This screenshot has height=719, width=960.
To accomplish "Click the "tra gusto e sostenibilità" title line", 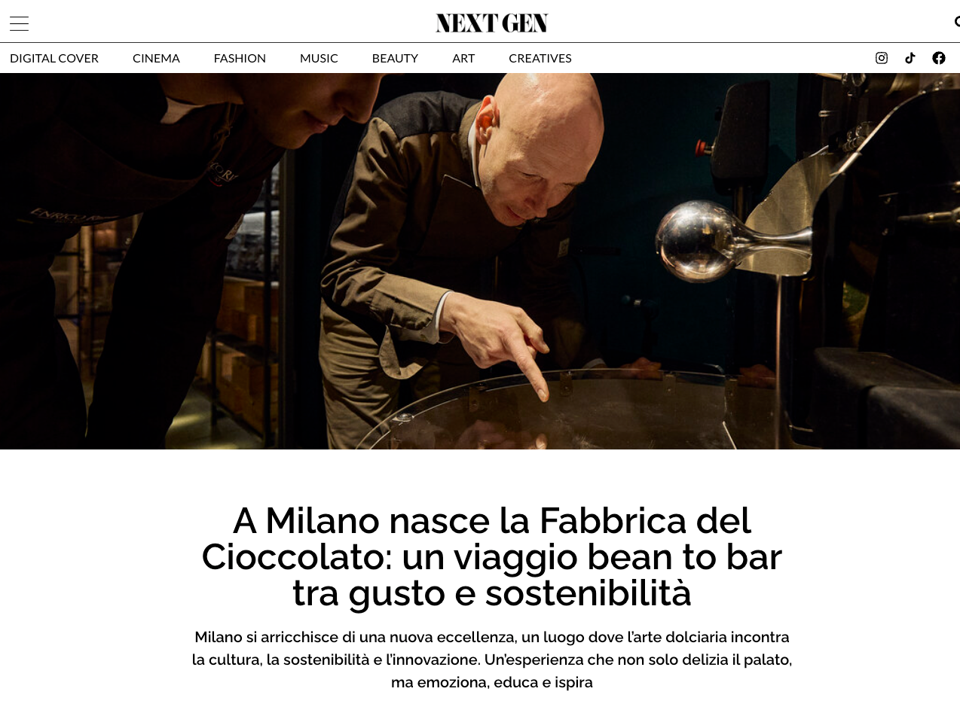I will coord(491,593).
